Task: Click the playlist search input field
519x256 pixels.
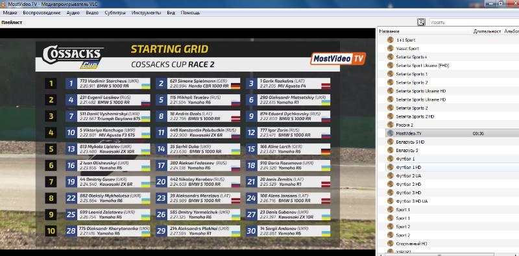Action: pyautogui.click(x=474, y=22)
